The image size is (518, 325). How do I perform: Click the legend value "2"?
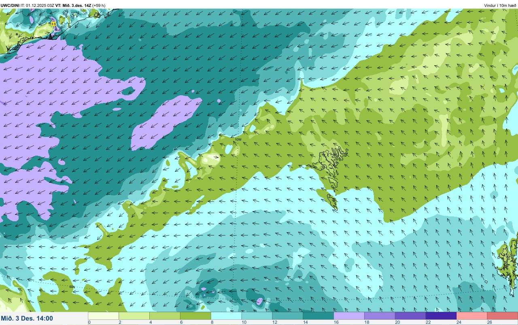pos(119,322)
